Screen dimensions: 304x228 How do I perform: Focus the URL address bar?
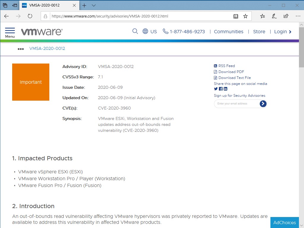pos(141,16)
